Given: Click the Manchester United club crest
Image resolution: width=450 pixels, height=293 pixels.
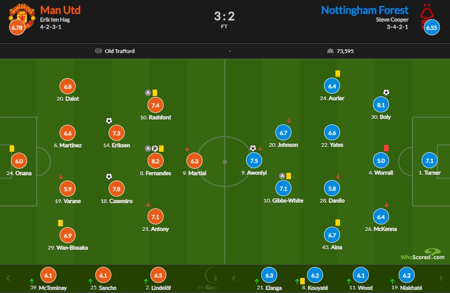Looking at the screenshot, I should pyautogui.click(x=22, y=17).
